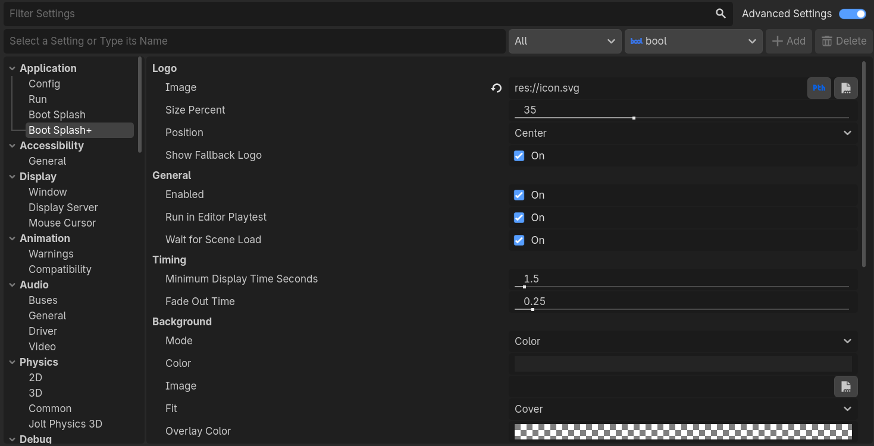This screenshot has width=874, height=446.
Task: Select Display Server settings
Action: coord(63,208)
